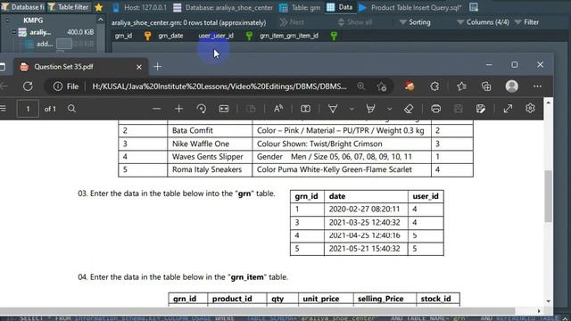Close the Question Set 35.pdf tab

pyautogui.click(x=139, y=67)
